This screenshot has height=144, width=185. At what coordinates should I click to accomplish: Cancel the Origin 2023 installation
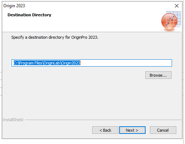163,130
